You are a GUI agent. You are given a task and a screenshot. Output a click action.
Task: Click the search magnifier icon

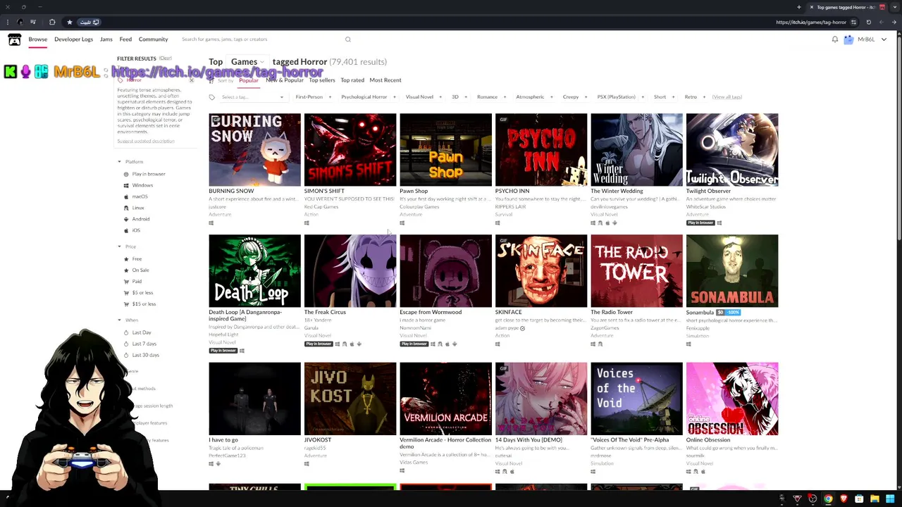pyautogui.click(x=347, y=39)
